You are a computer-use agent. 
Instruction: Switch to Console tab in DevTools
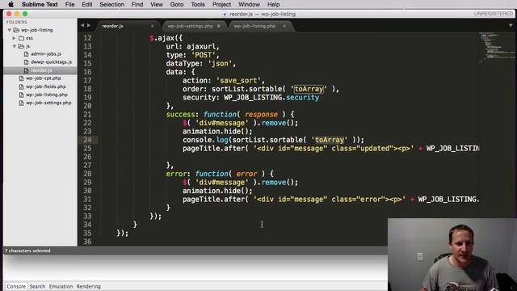coord(16,286)
